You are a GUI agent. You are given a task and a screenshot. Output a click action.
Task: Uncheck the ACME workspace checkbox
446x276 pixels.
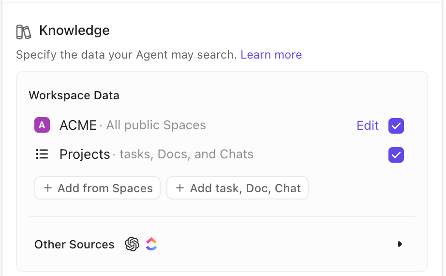coord(396,126)
